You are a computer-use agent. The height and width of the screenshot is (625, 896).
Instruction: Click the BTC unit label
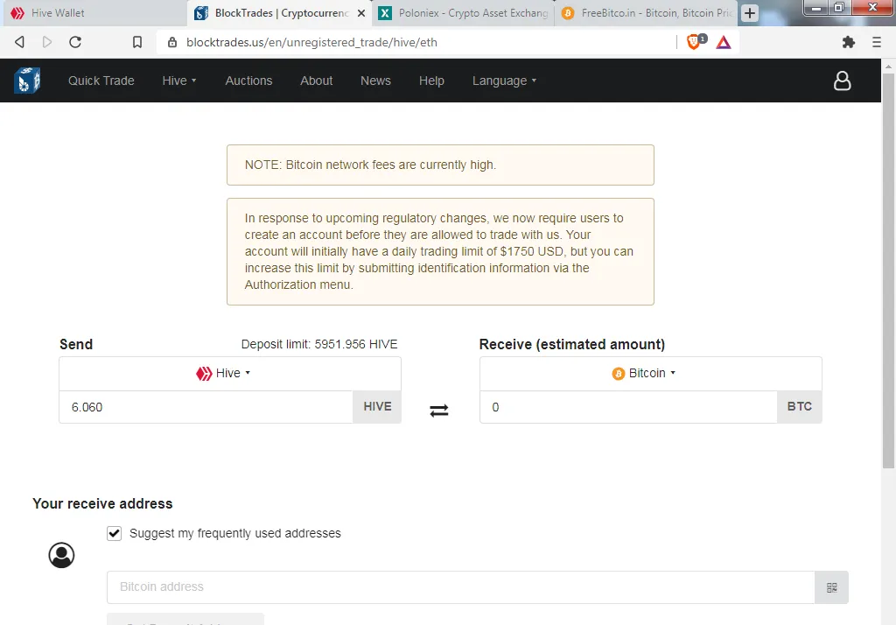pyautogui.click(x=800, y=407)
